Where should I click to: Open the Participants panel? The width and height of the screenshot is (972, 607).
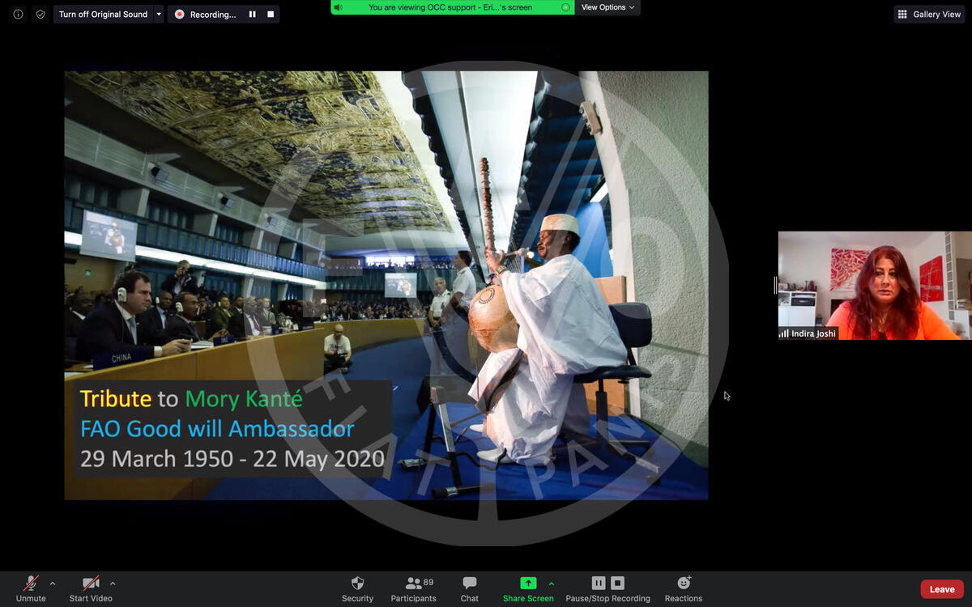click(x=414, y=589)
